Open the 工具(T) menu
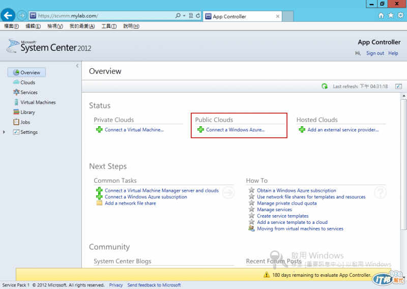Image resolution: width=407 pixels, height=289 pixels. coord(109,26)
